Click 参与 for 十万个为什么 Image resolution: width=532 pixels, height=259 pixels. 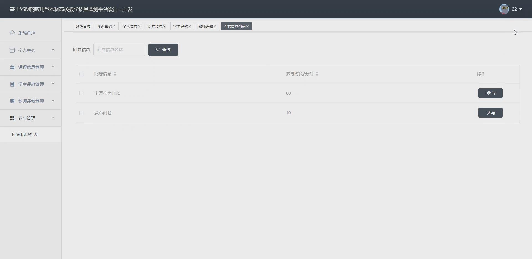point(490,93)
